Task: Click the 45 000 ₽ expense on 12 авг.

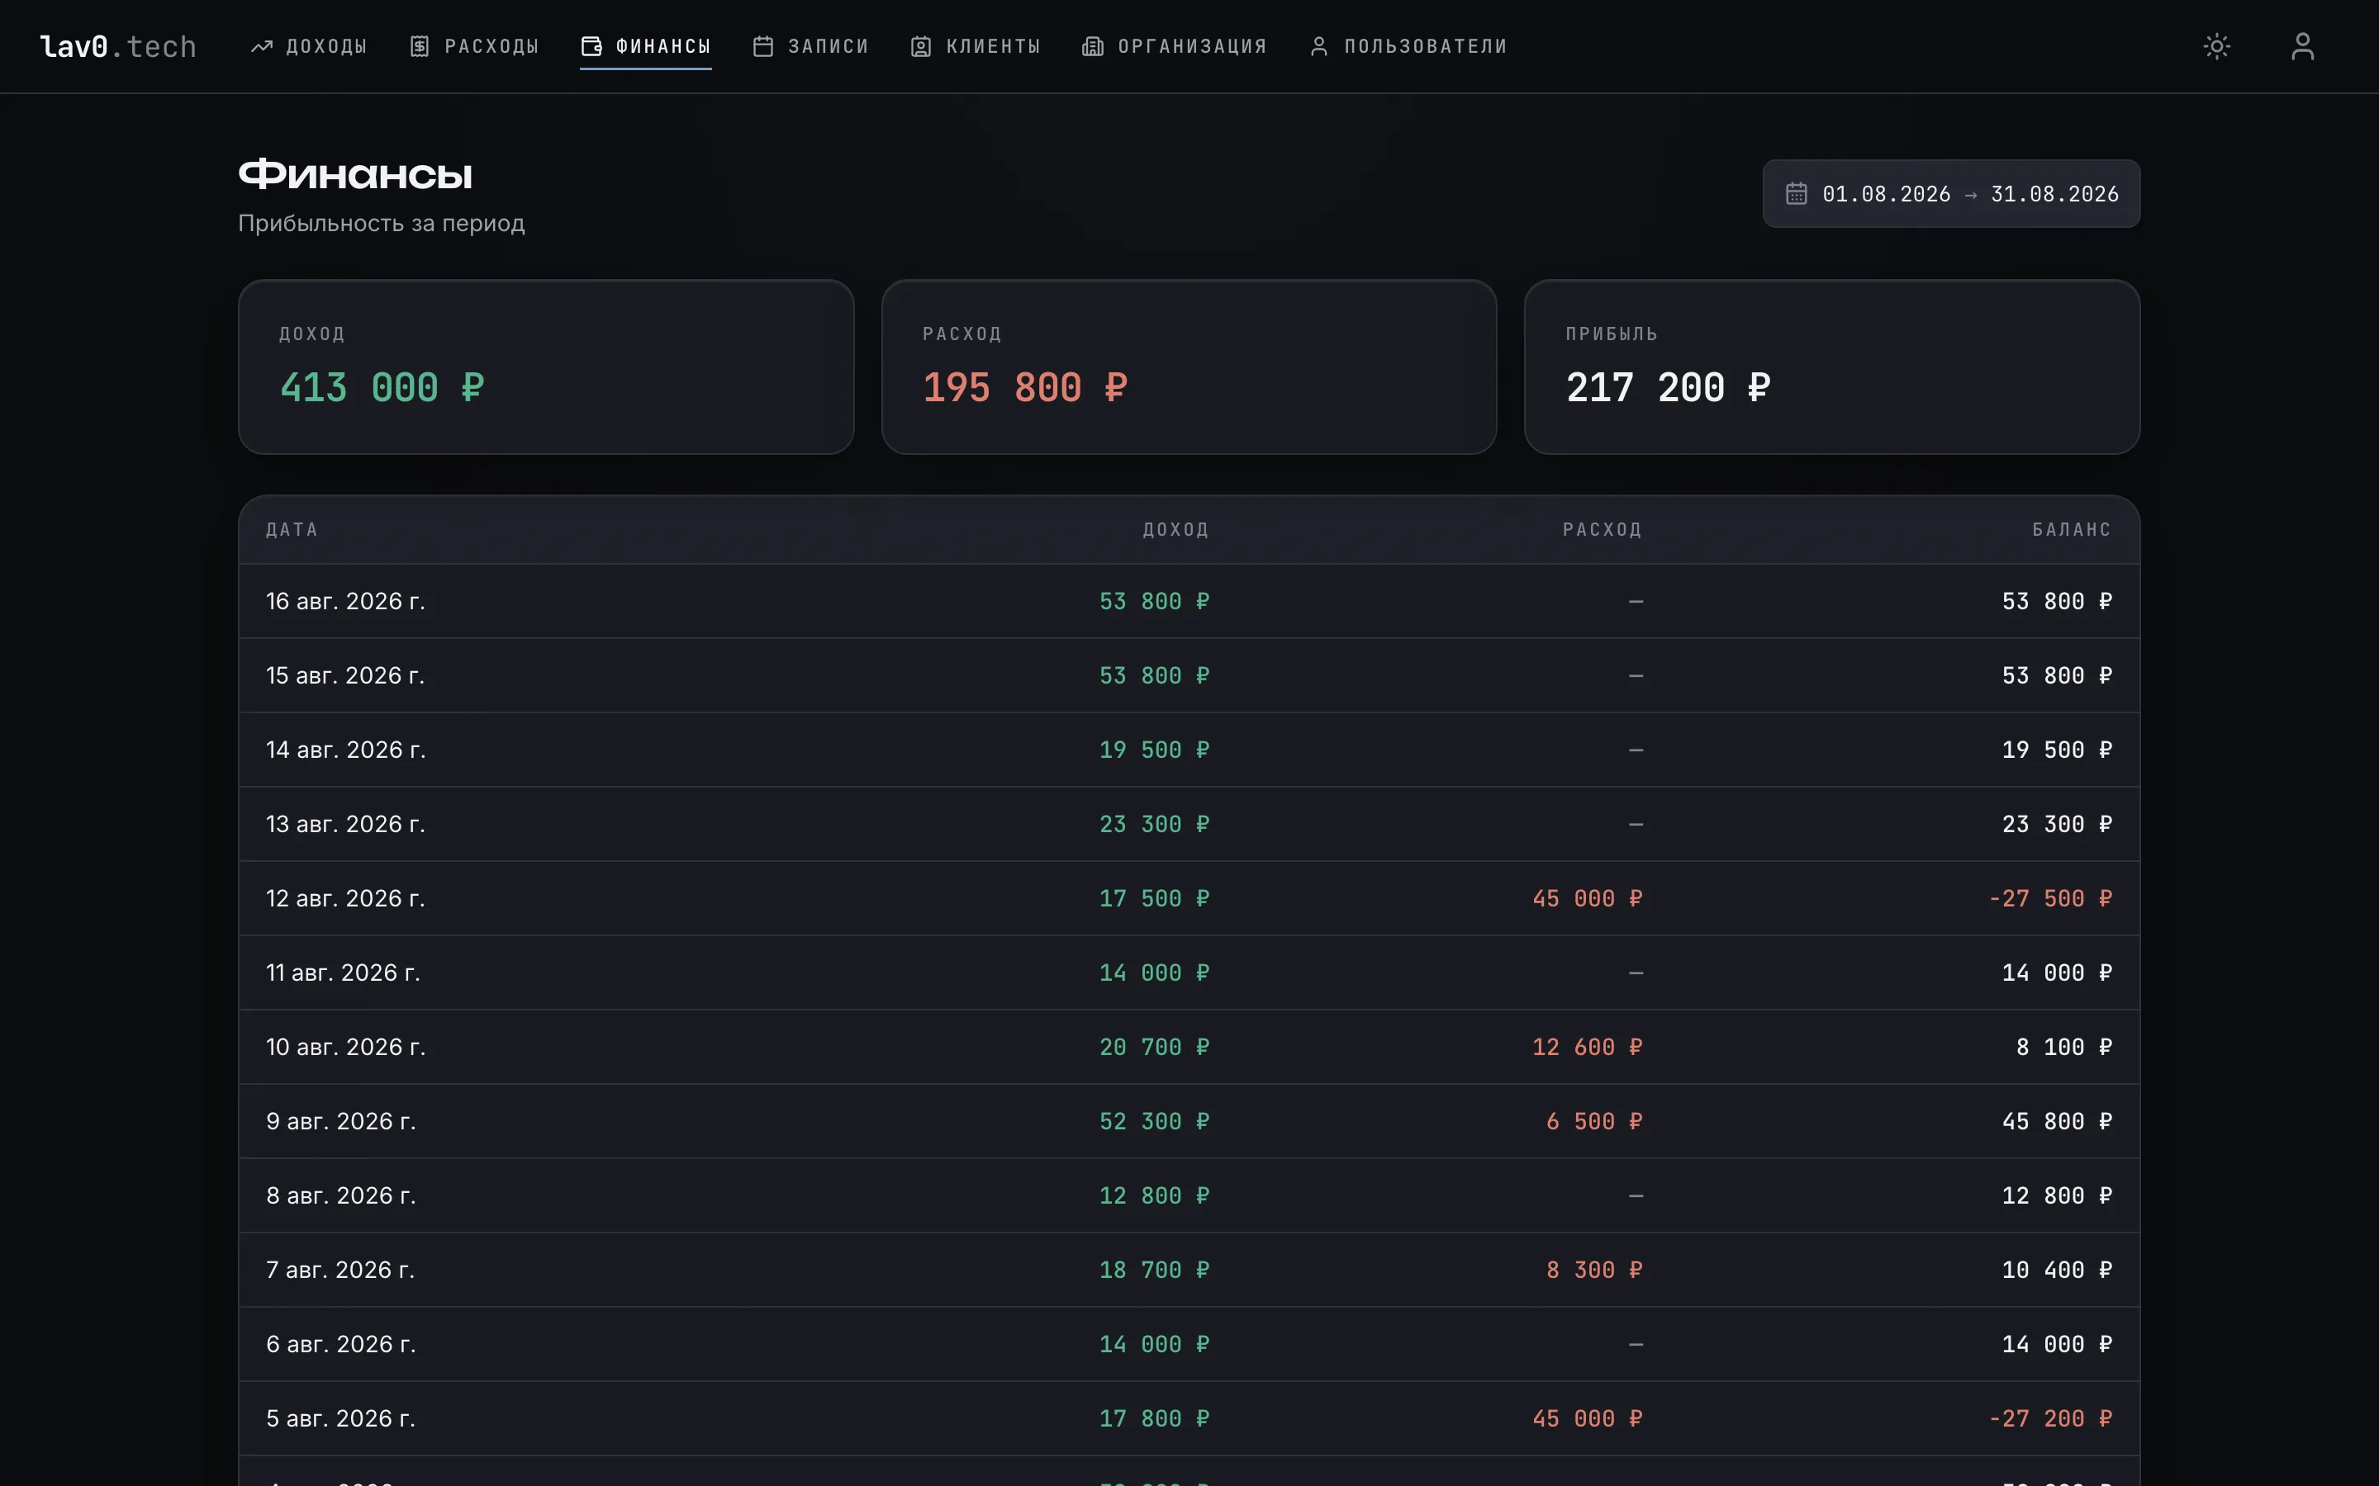Action: 1588,898
